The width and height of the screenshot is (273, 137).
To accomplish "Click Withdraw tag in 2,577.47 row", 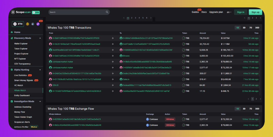I will [170, 119].
